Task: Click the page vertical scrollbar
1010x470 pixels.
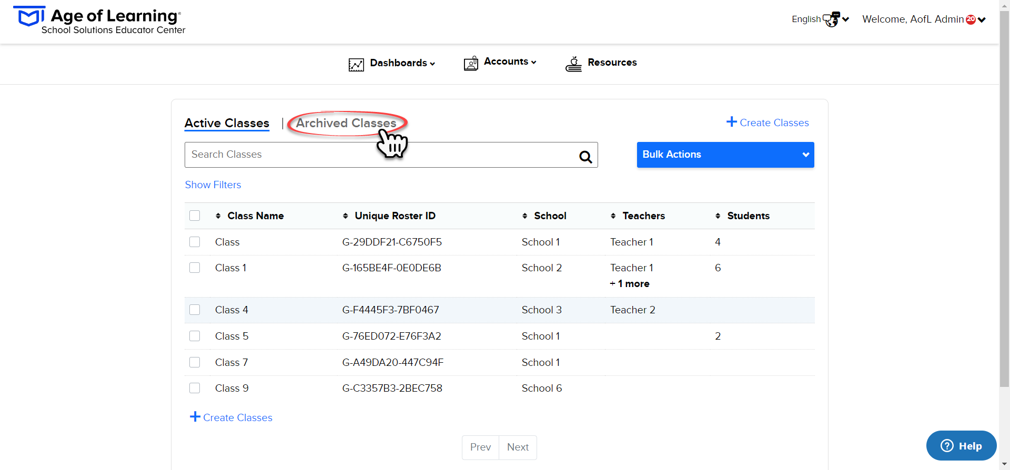Action: click(1004, 200)
